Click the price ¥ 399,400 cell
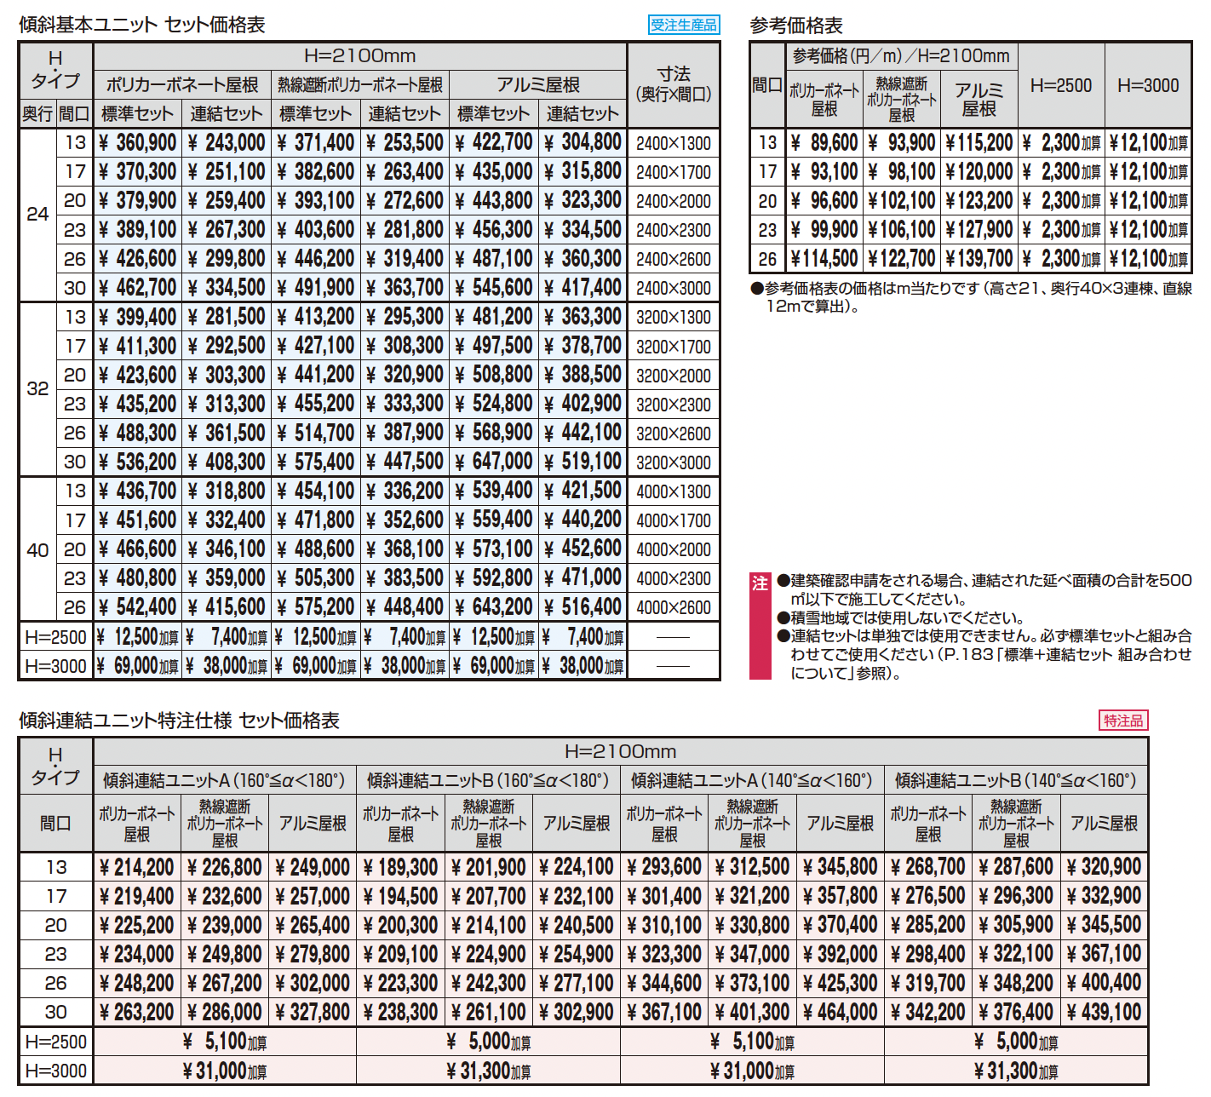1211x1097 pixels. [x=137, y=317]
